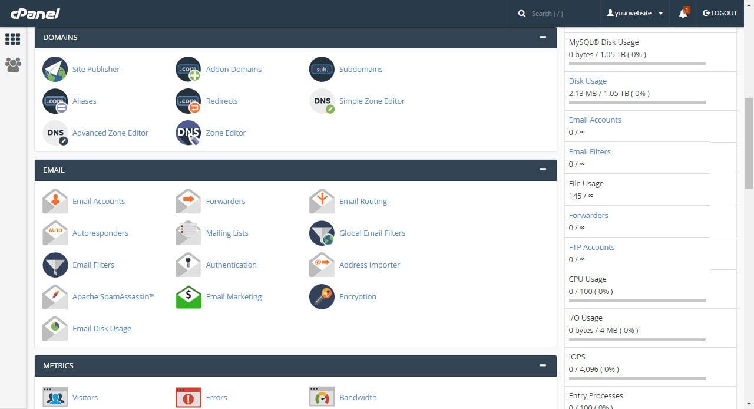Click the user manager icon in sidebar
The height and width of the screenshot is (409, 754).
point(12,65)
